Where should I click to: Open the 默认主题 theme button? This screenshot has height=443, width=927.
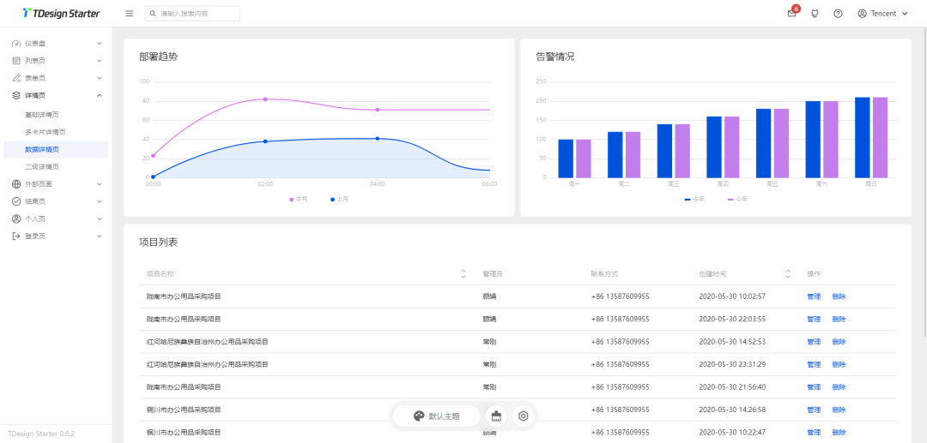pyautogui.click(x=436, y=416)
